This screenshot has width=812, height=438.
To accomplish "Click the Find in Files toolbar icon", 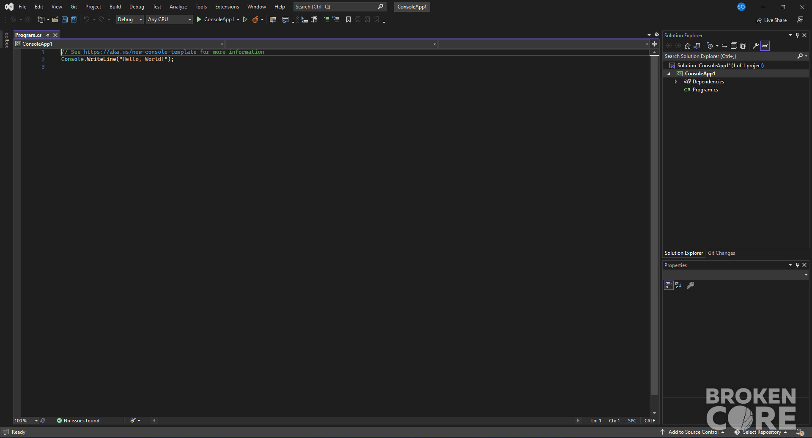I will [x=273, y=19].
